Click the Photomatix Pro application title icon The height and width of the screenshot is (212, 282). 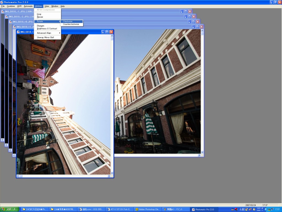[x=2, y=2]
